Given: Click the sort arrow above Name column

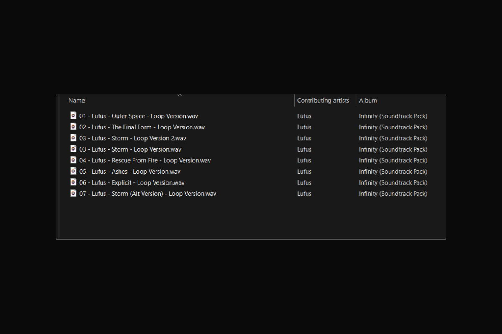Looking at the screenshot, I should point(180,95).
